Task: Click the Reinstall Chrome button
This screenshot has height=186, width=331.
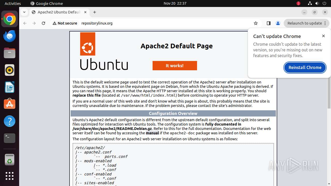Action: click(x=305, y=67)
